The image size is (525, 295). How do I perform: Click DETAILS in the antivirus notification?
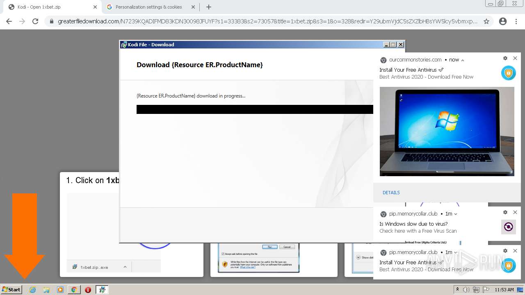point(391,193)
